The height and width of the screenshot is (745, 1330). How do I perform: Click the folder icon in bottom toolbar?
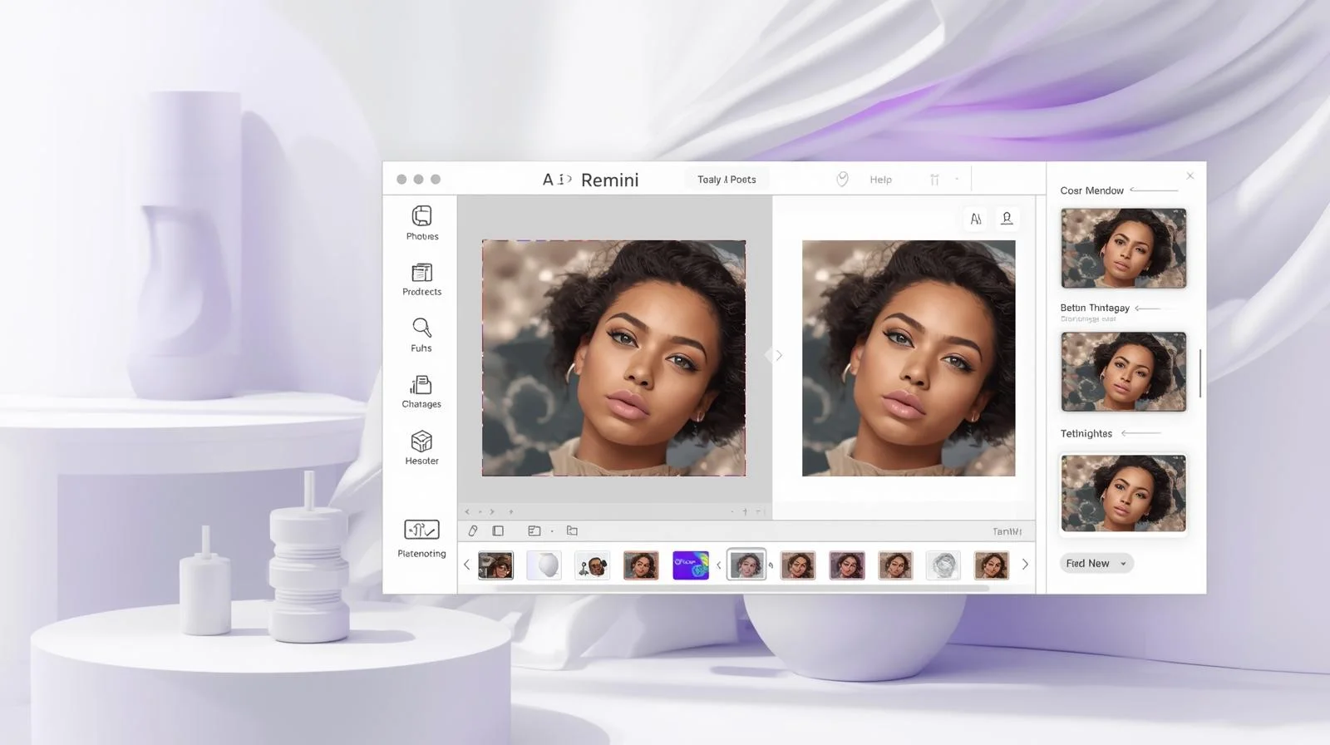(x=572, y=531)
